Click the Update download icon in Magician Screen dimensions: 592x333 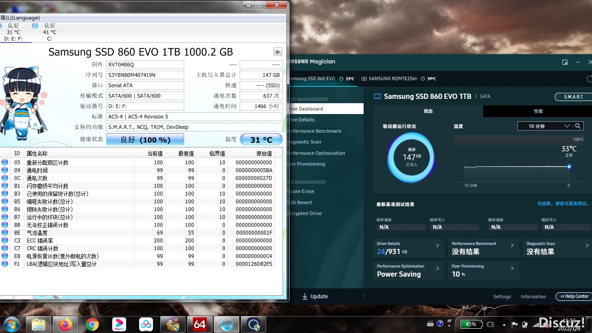pos(305,297)
